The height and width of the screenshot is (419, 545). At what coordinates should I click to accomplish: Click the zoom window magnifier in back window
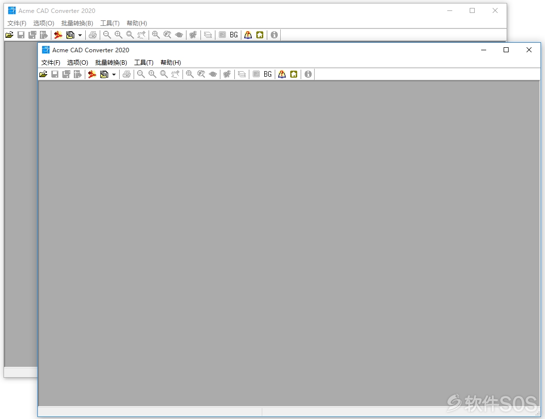coord(130,35)
